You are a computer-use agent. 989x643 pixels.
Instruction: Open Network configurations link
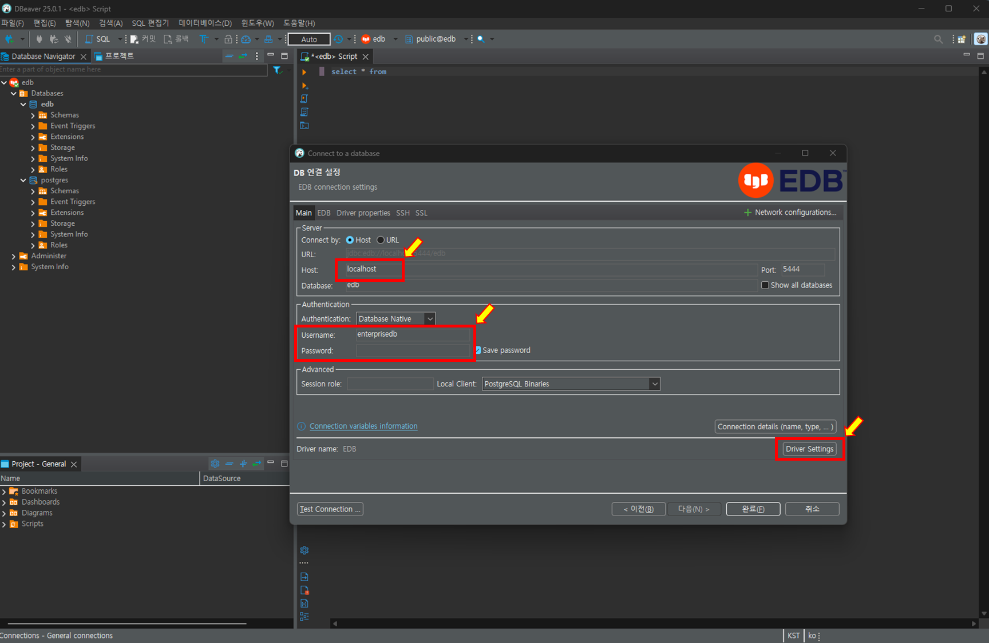click(790, 213)
